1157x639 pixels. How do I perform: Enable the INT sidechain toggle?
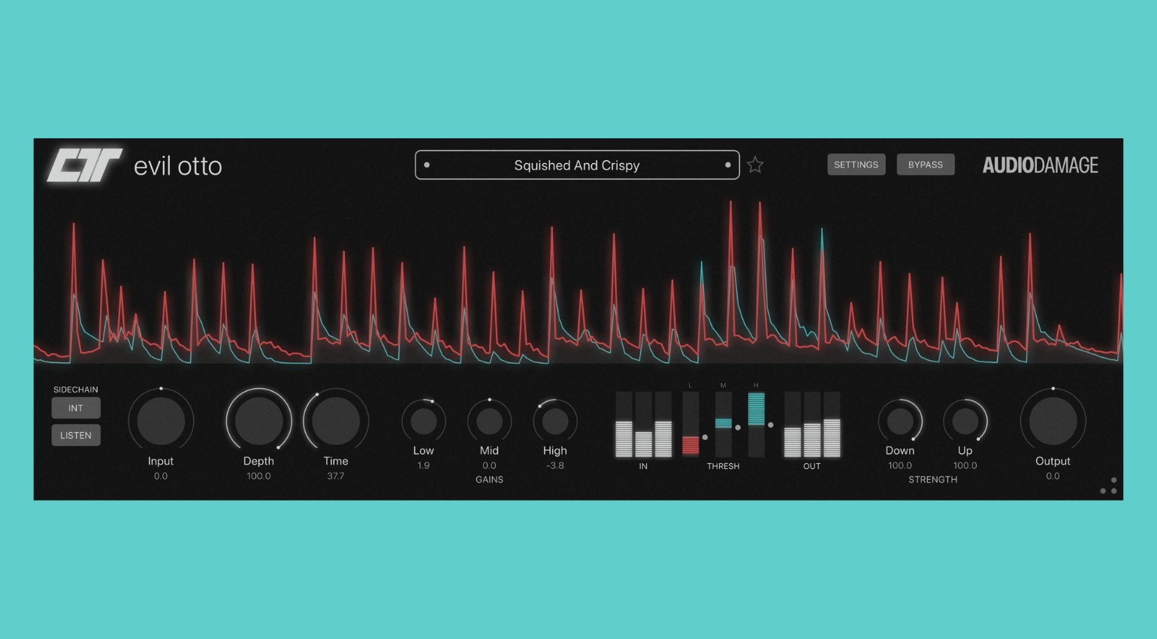coord(75,407)
